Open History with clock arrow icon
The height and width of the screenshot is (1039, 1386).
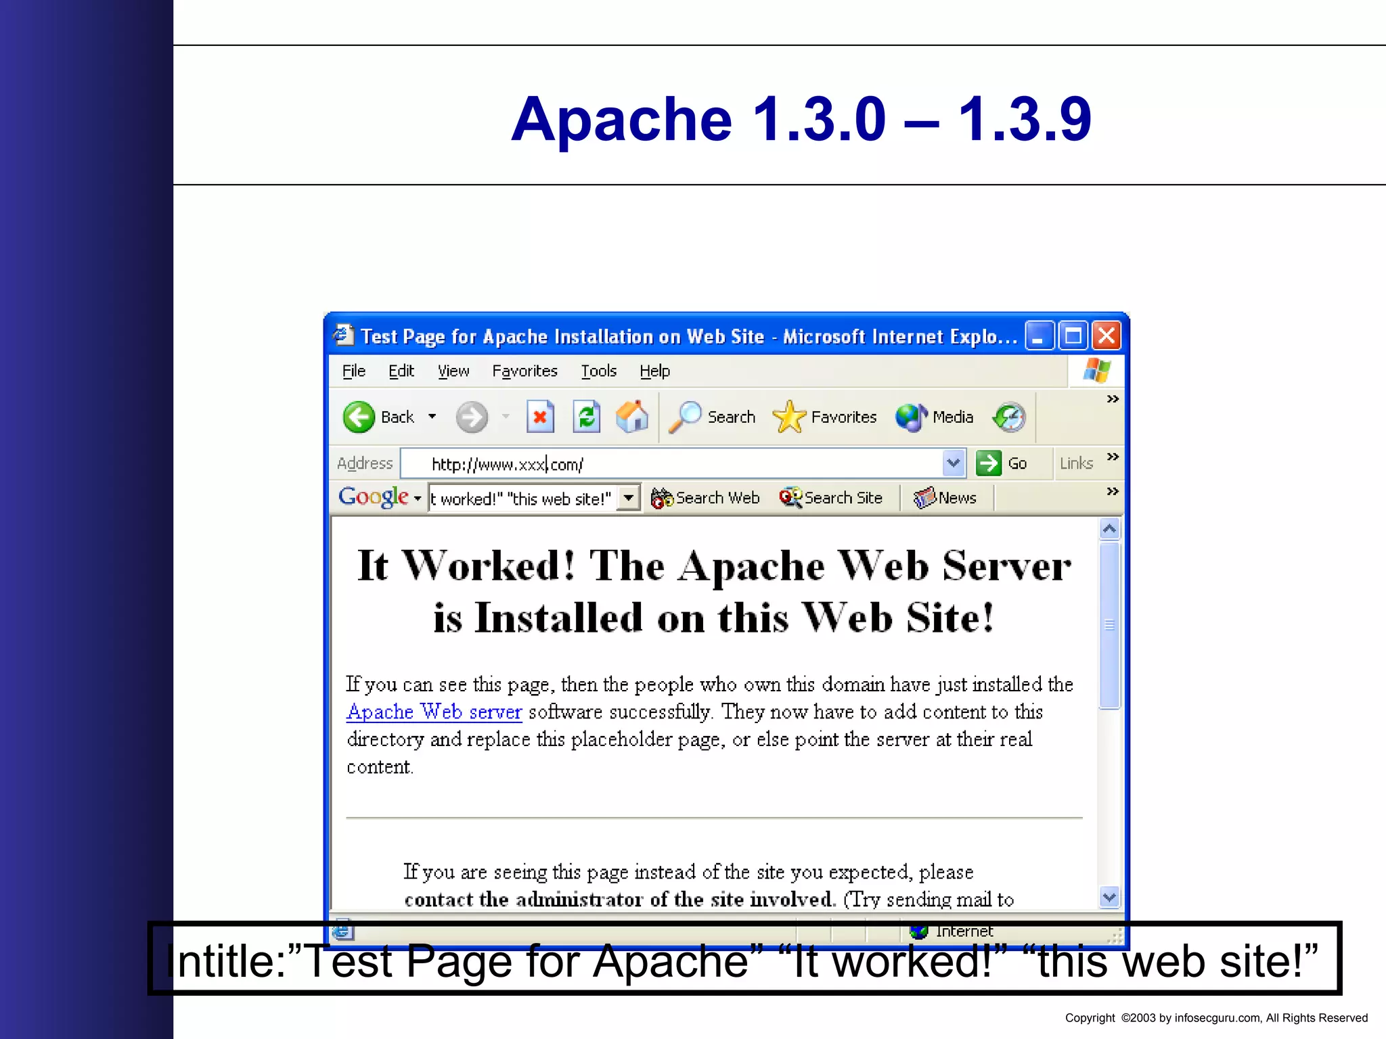click(1009, 417)
